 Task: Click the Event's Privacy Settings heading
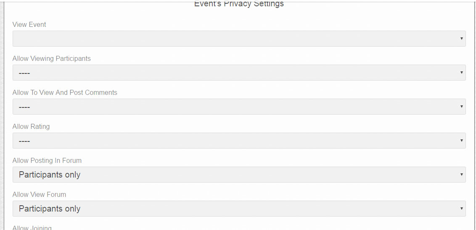[239, 4]
